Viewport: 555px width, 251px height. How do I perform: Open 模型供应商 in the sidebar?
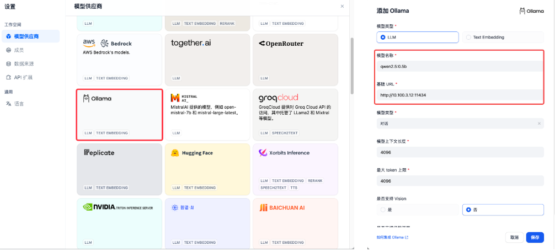coord(31,36)
